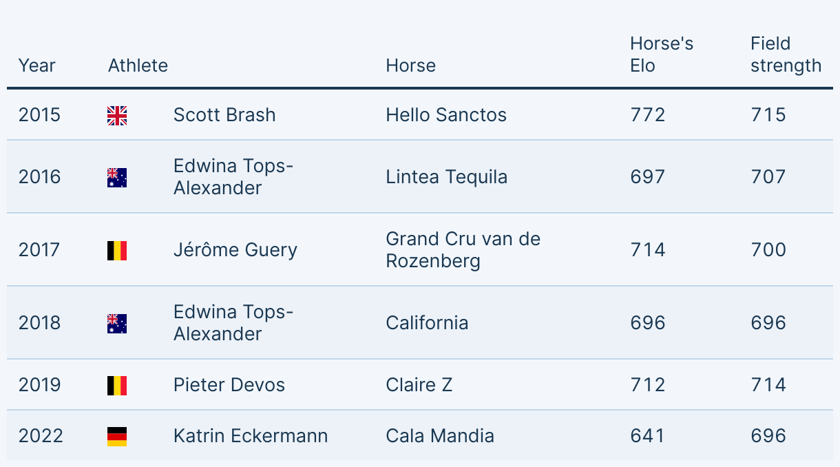
Task: Open Jérôme Guery athlete link
Action: coord(235,249)
